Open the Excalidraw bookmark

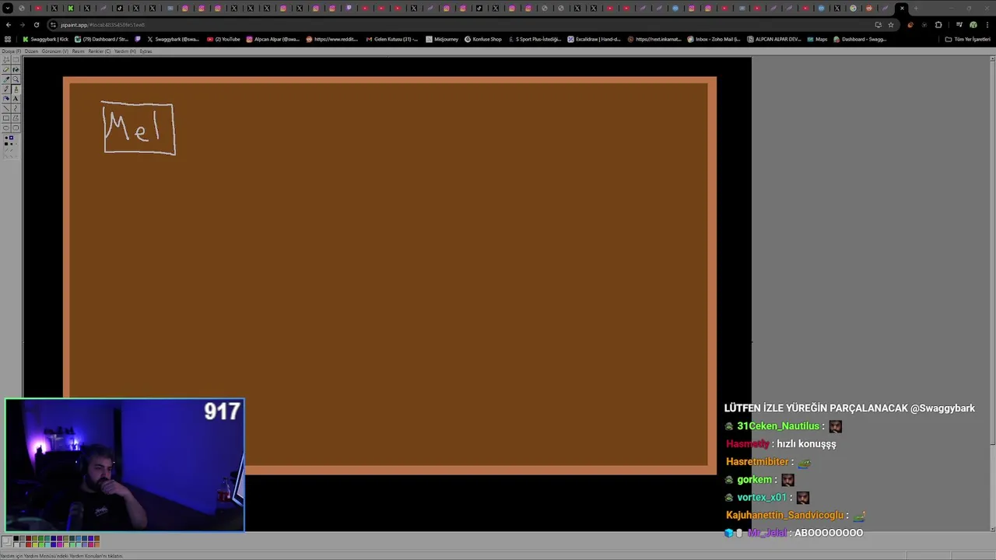(x=594, y=39)
